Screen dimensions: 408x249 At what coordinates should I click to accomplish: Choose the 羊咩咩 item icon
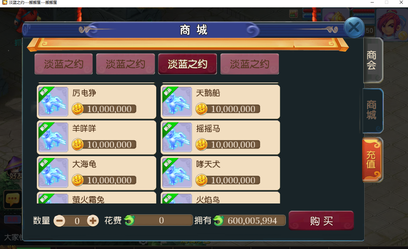pyautogui.click(x=53, y=137)
